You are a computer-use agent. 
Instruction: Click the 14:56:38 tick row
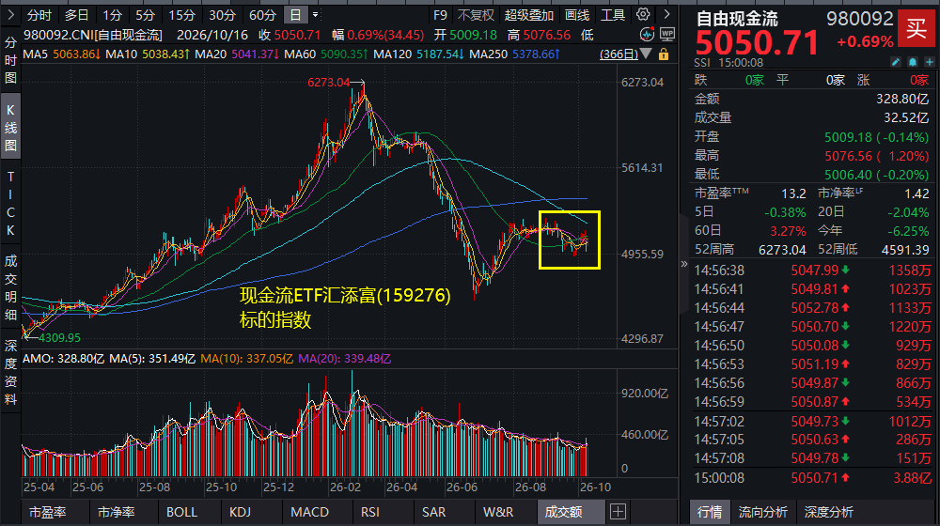[x=812, y=271]
